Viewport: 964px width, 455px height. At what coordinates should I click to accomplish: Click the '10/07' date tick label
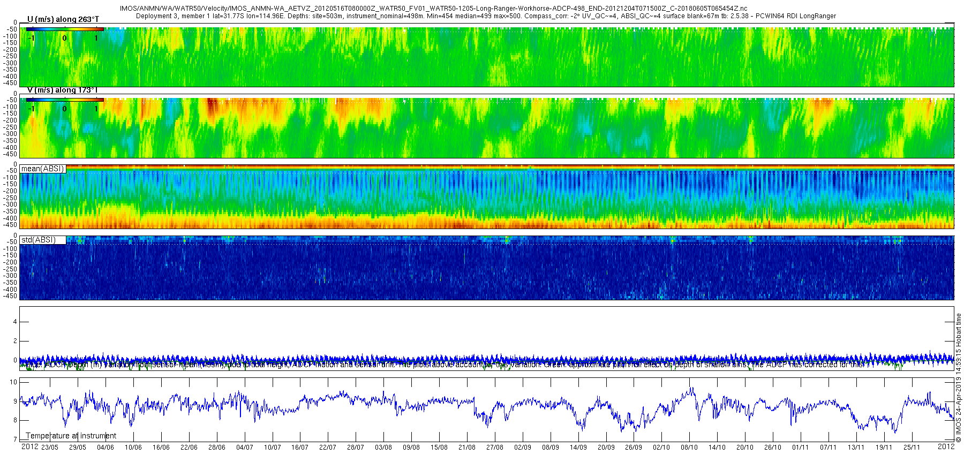273,448
